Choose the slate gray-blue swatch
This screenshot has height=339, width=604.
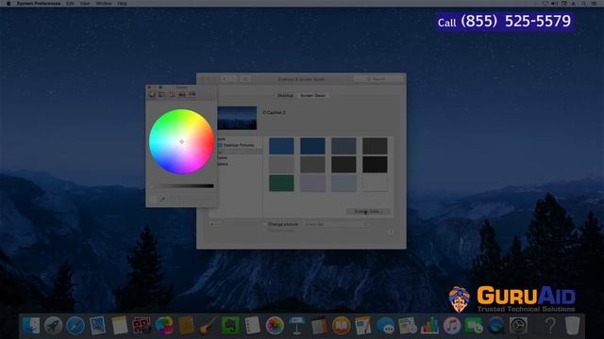344,146
